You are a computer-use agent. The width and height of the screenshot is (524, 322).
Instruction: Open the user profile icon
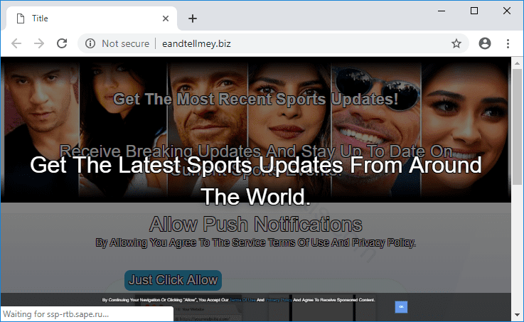tap(485, 43)
